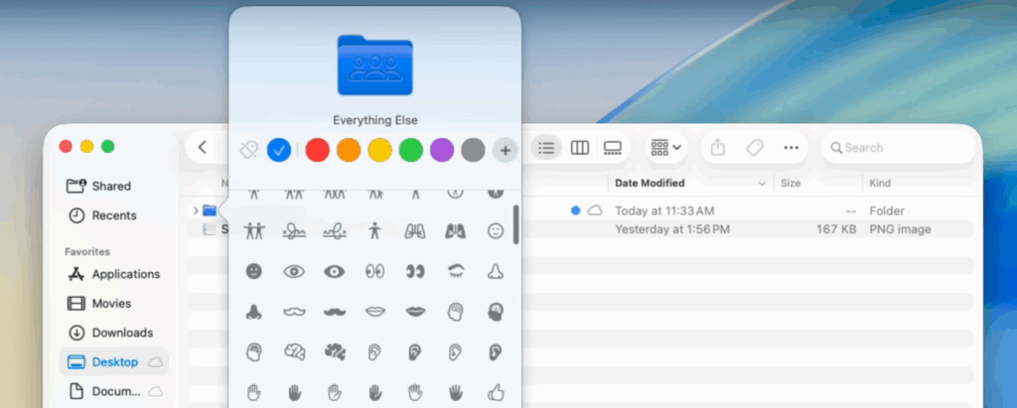Switch to column view
The width and height of the screenshot is (1017, 408).
(x=579, y=148)
